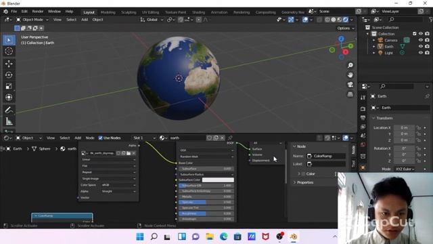433x244 pixels.
Task: Click the Z axis on navigation gizmo
Action: pyautogui.click(x=341, y=39)
